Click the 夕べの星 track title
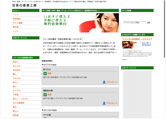Viewport: 166px width, 119px height. coord(47,115)
